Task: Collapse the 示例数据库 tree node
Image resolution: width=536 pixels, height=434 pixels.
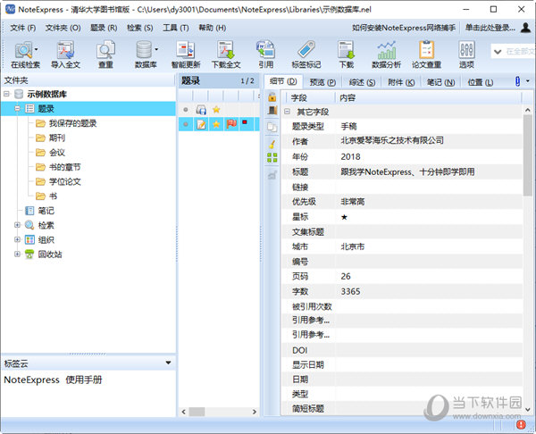Action: pyautogui.click(x=7, y=94)
